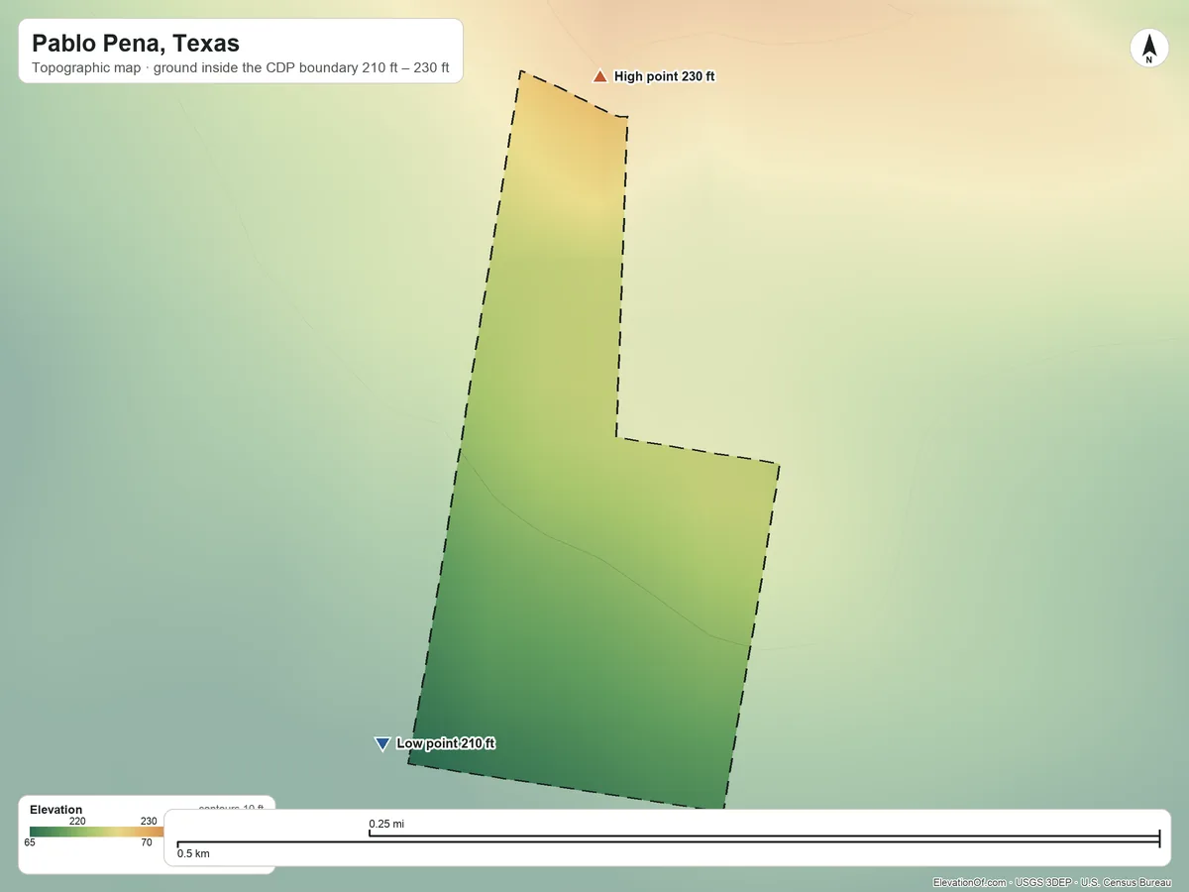Image resolution: width=1189 pixels, height=892 pixels.
Task: Click the north arrow compass icon
Action: point(1148,49)
